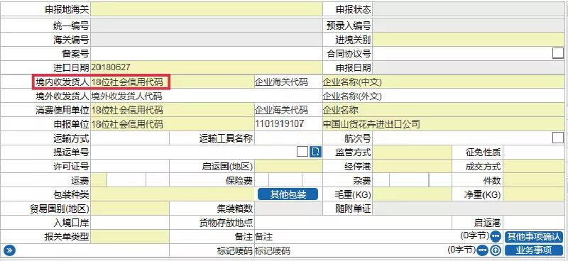This screenshot has height=261, width=568.
Task: Focus the 经停港 field
Action: (413, 166)
